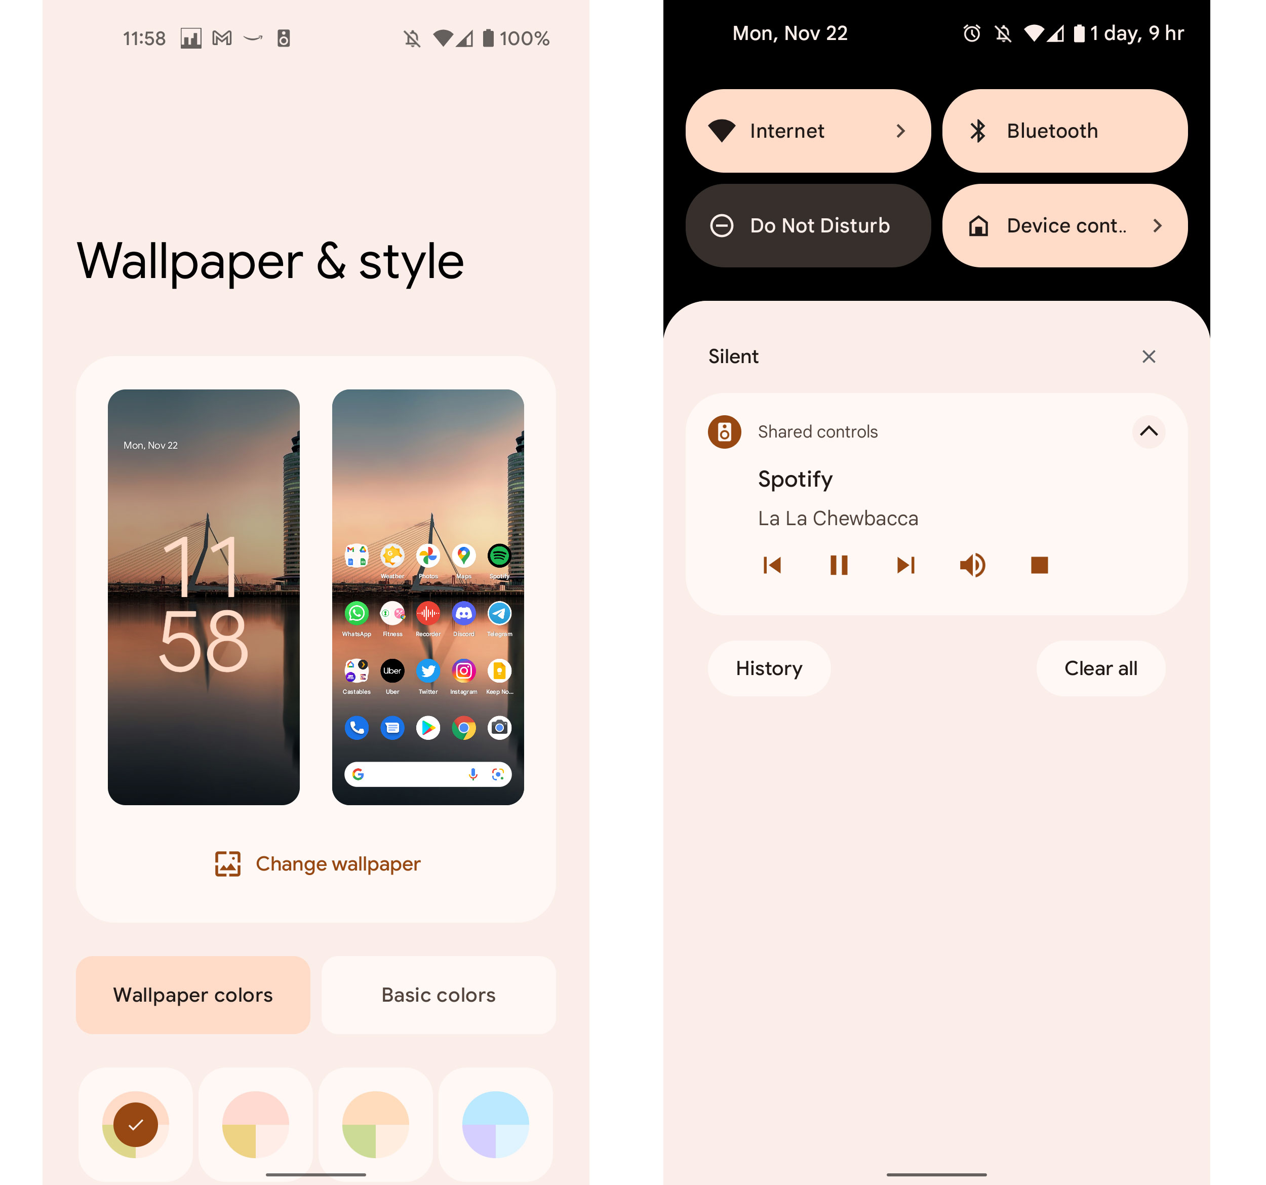
Task: Dismiss the Silent media notification
Action: click(x=1149, y=357)
